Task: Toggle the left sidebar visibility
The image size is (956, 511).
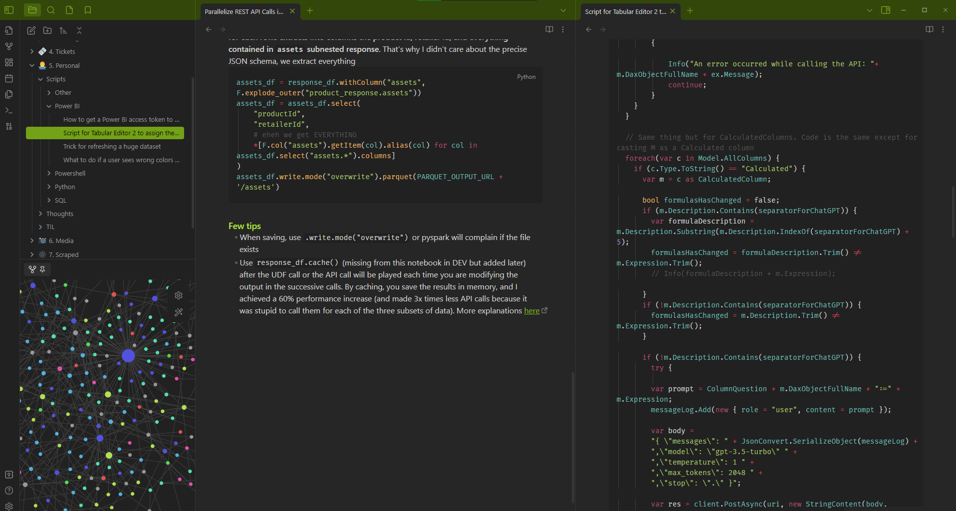Action: [x=9, y=10]
